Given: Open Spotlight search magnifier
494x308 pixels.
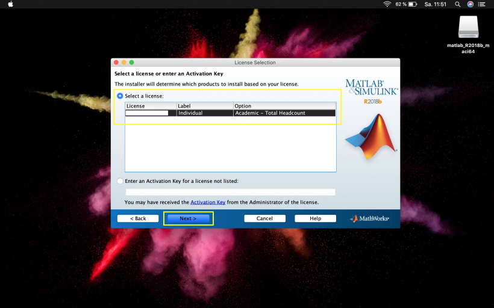Looking at the screenshot, I should point(458,4).
